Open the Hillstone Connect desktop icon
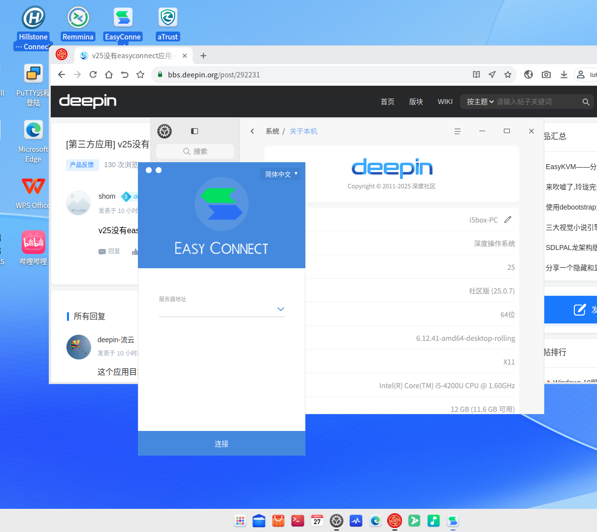This screenshot has width=597, height=532. click(x=33, y=18)
